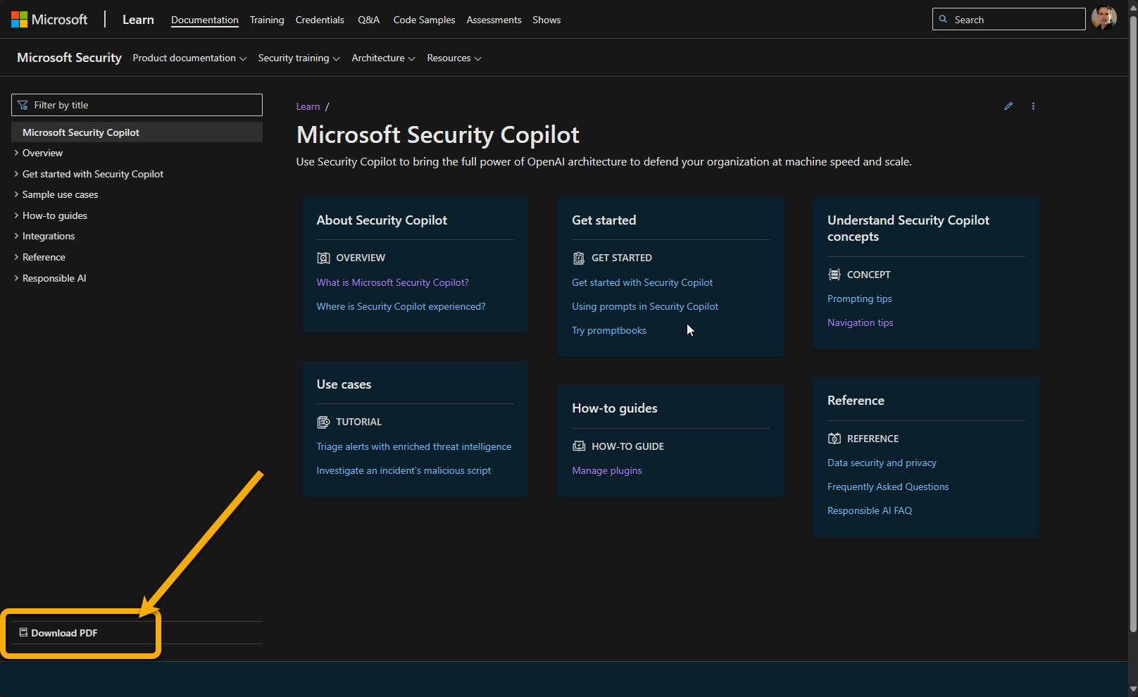
Task: Open Assessments in top navigation
Action: pyautogui.click(x=494, y=20)
